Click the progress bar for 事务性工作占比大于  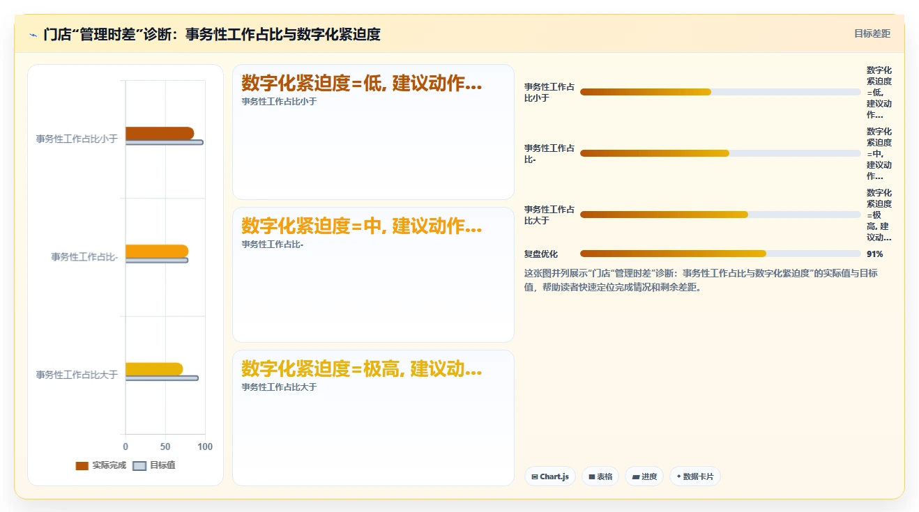pos(720,215)
